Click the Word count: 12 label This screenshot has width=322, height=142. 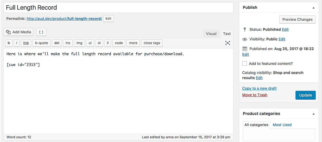coord(19,137)
